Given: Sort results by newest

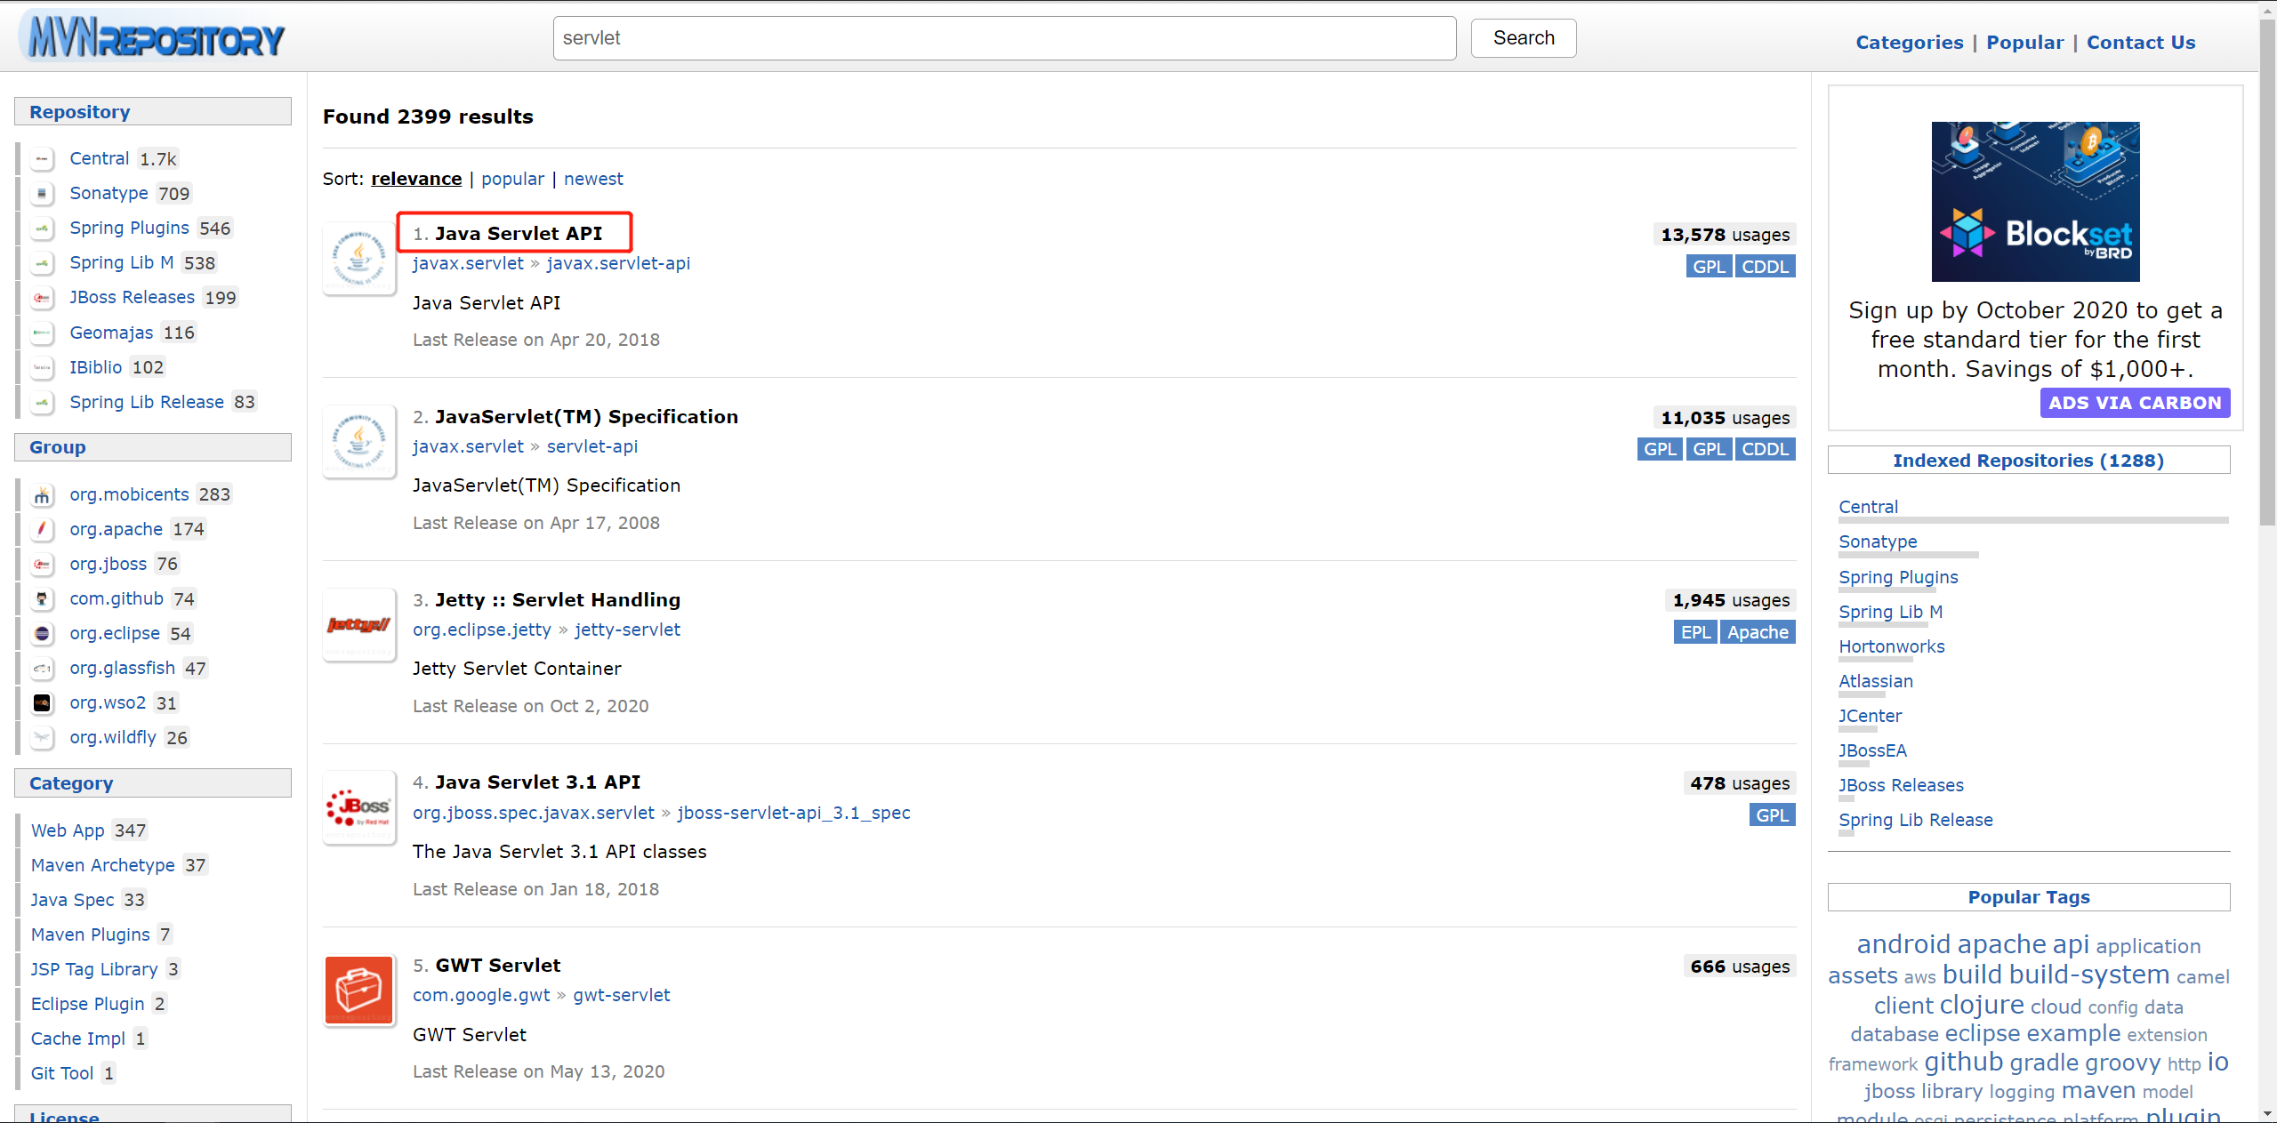Looking at the screenshot, I should pos(593,179).
